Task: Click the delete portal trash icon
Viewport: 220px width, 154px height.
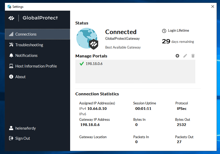Action: coord(193,56)
